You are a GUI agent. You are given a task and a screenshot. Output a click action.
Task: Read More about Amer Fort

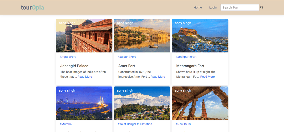point(158,77)
